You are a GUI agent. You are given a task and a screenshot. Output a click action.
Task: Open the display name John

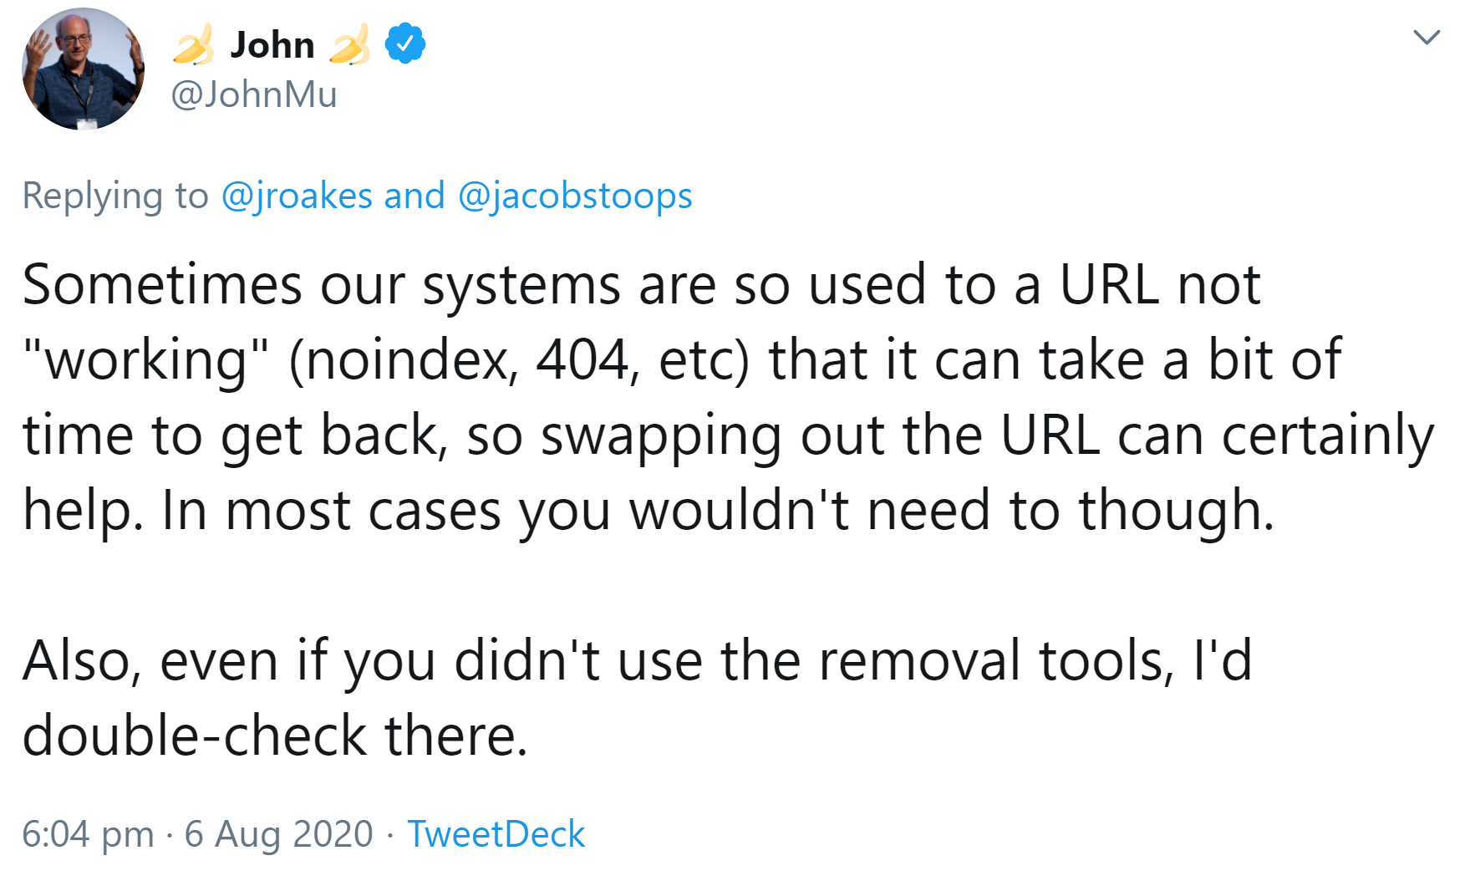[272, 45]
